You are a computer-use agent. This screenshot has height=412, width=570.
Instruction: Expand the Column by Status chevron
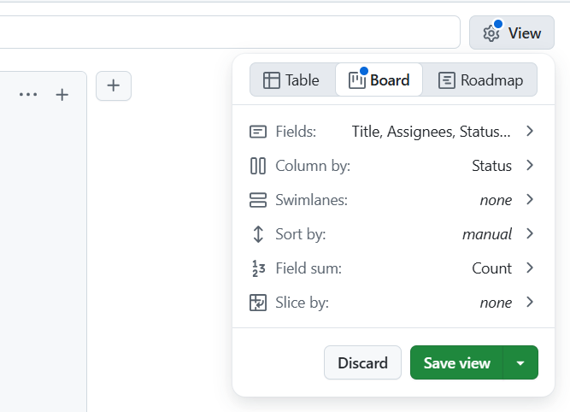click(x=530, y=166)
